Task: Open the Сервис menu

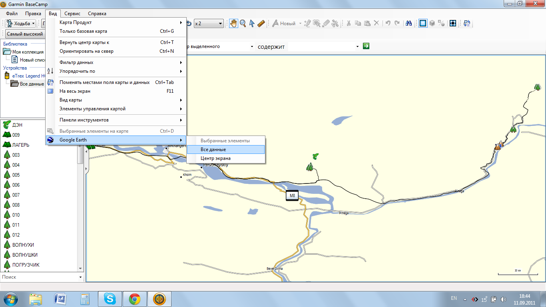Action: (x=72, y=14)
